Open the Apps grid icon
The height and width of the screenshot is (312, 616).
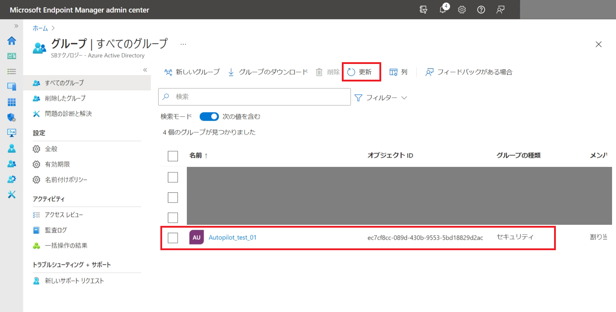point(11,102)
